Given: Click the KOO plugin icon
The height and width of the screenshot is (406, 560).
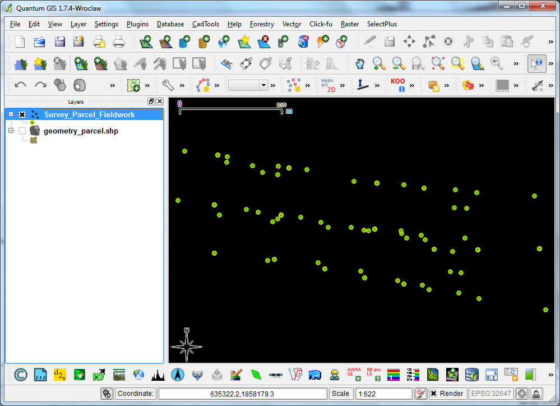Looking at the screenshot, I should tap(398, 85).
